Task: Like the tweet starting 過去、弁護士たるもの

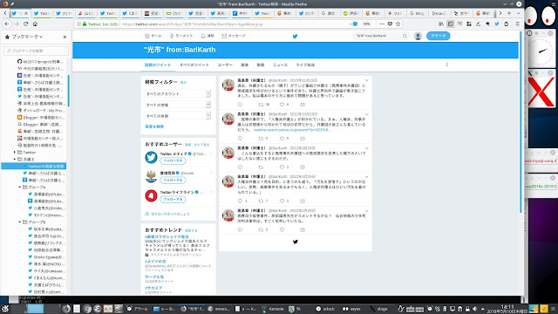Action: [282, 105]
